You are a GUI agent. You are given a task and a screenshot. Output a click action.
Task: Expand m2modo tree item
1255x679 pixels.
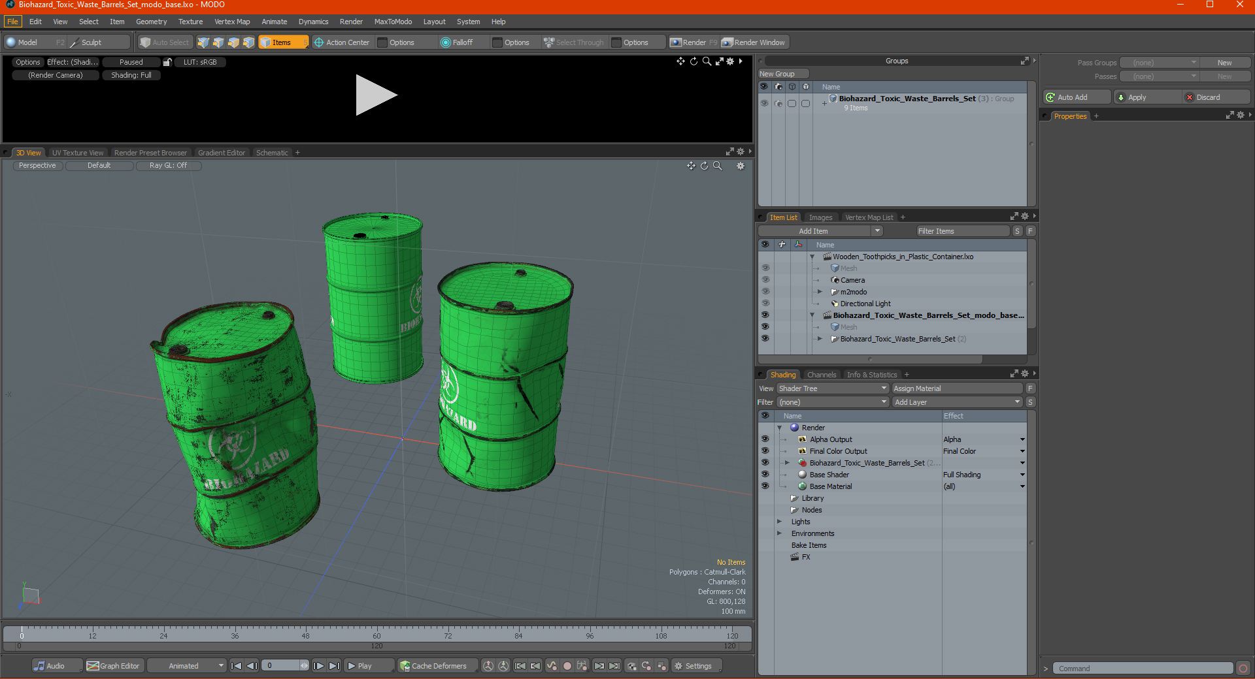click(820, 292)
